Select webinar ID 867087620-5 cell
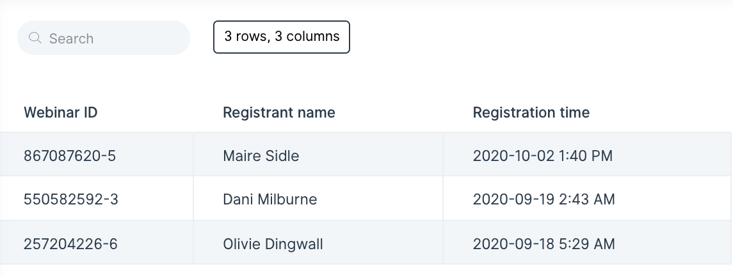 (97, 155)
